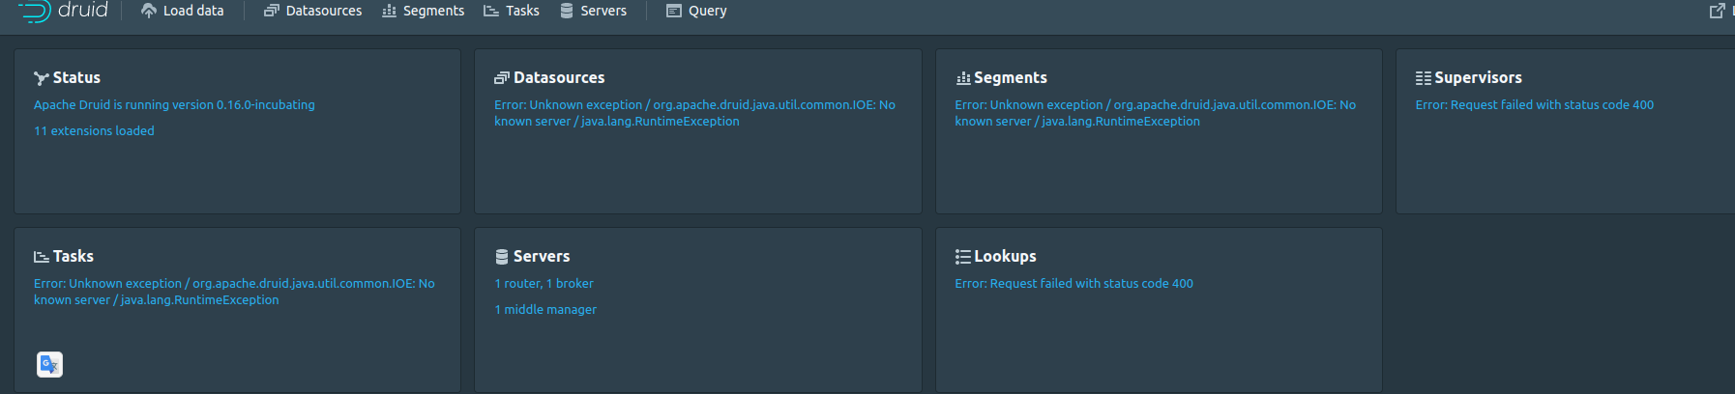The width and height of the screenshot is (1735, 394).
Task: Open the Load data view
Action: 183,11
